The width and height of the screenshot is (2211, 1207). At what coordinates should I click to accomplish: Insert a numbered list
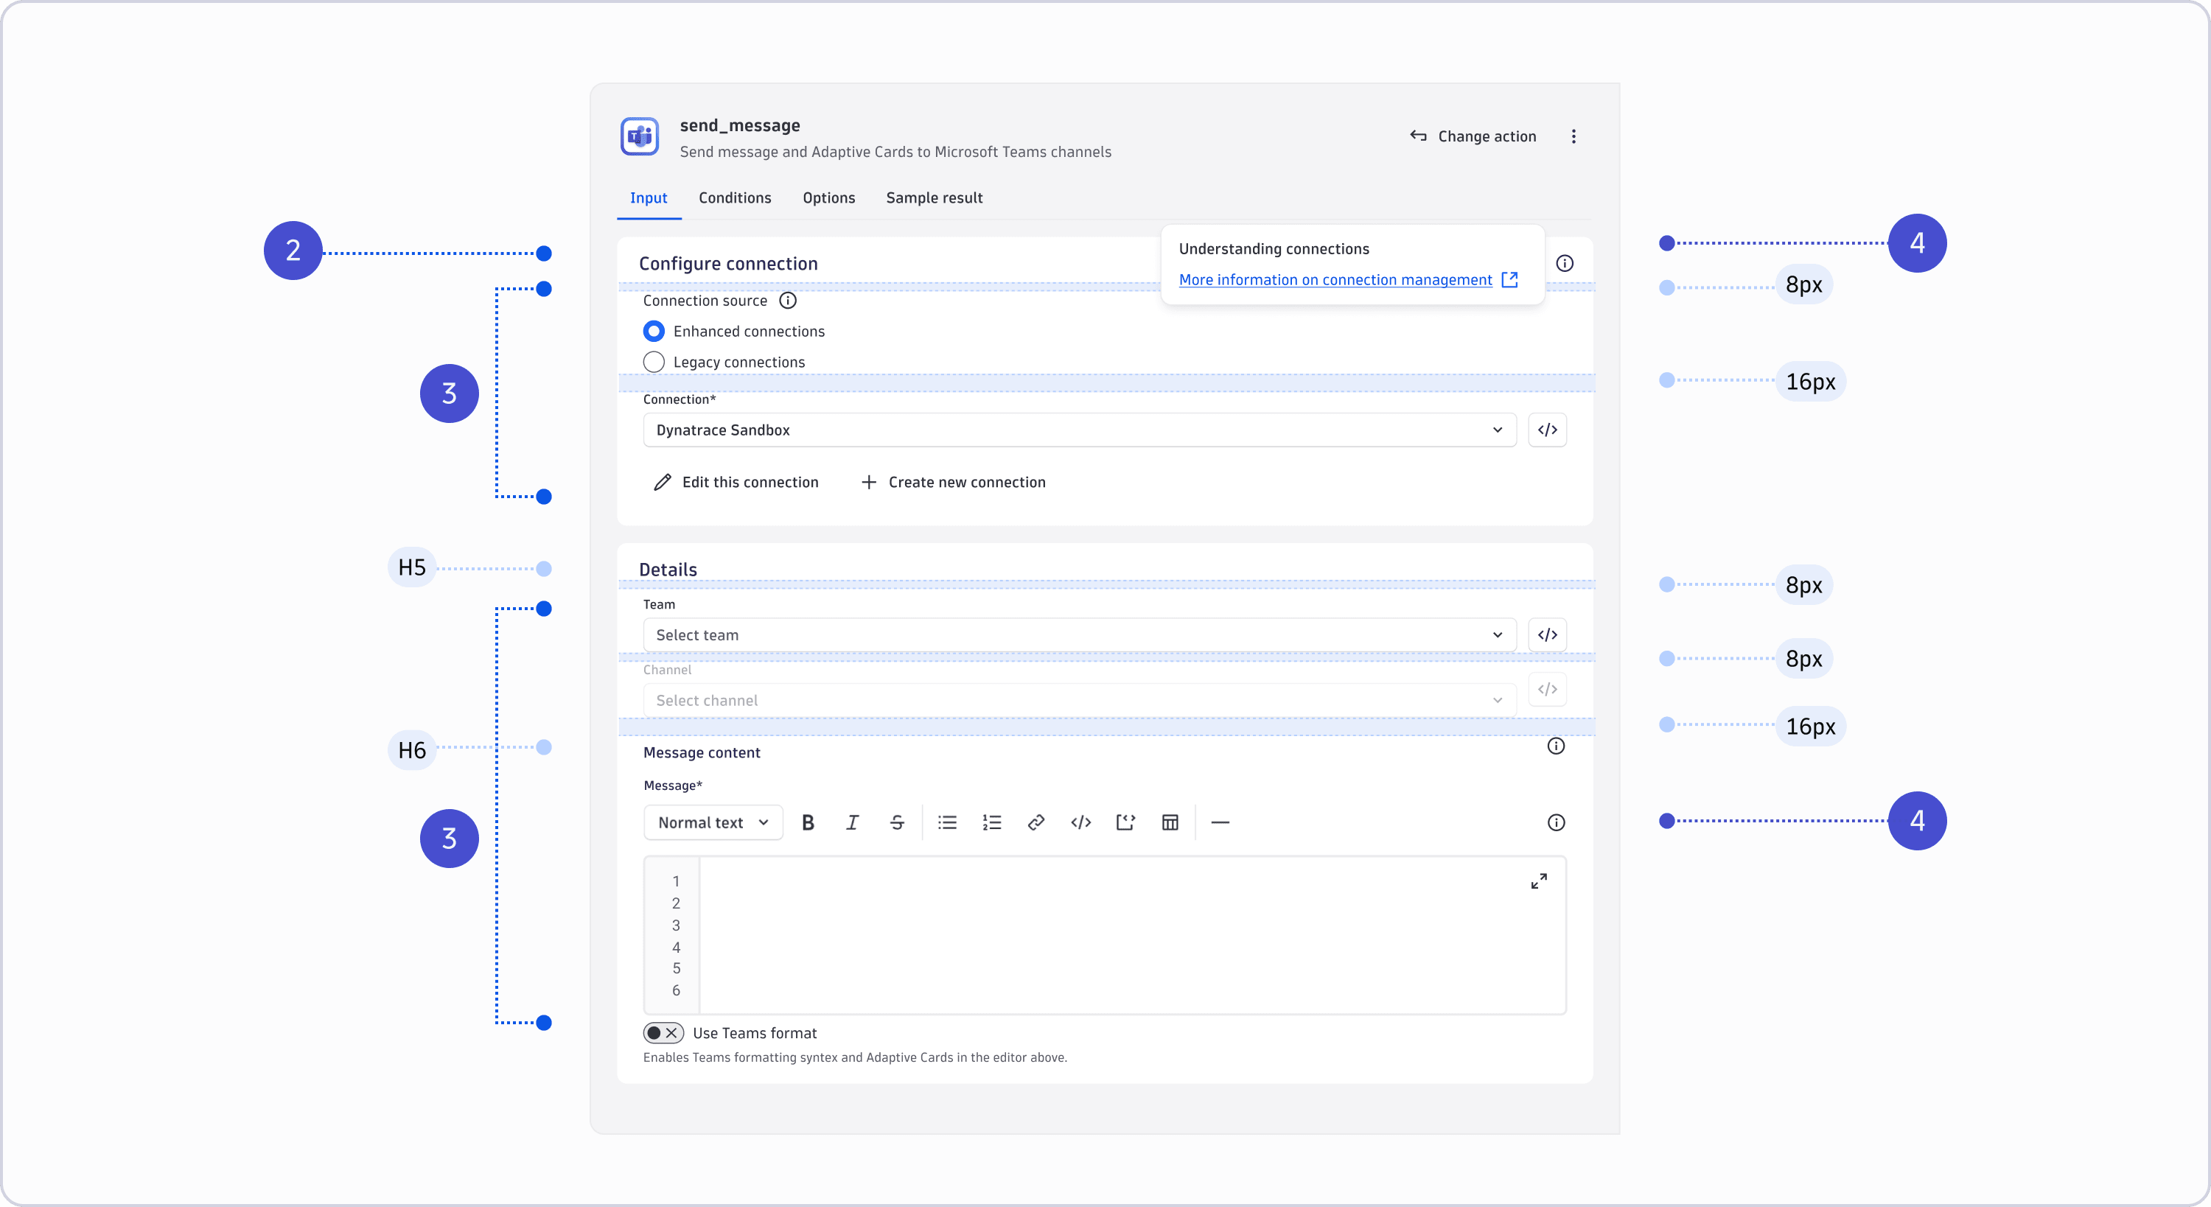coord(992,822)
